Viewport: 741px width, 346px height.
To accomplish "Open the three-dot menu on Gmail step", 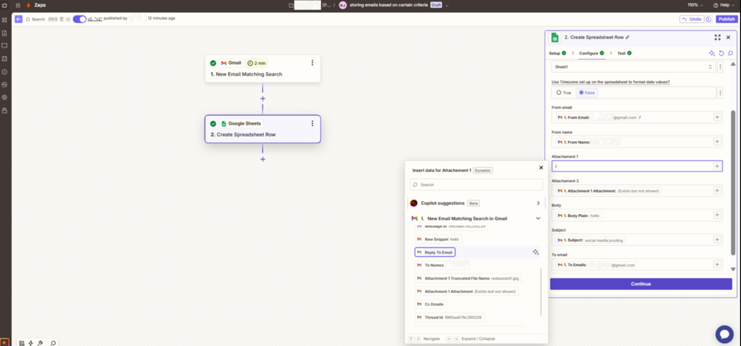I will (x=312, y=63).
